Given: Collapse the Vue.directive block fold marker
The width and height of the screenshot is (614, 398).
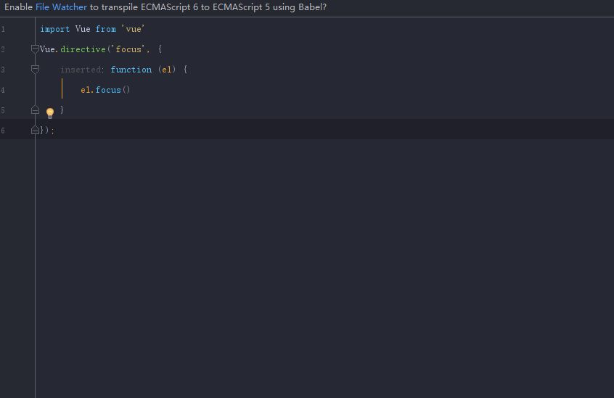Looking at the screenshot, I should click(35, 49).
